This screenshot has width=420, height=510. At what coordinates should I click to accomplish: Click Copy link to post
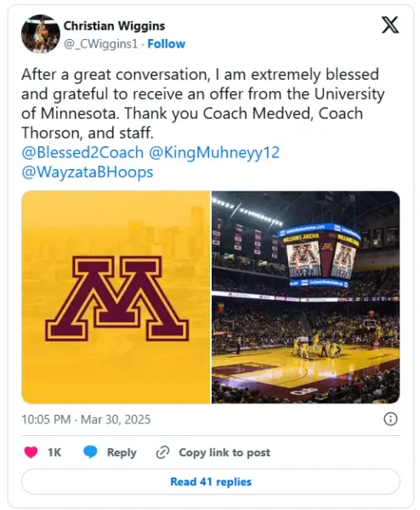pos(224,452)
